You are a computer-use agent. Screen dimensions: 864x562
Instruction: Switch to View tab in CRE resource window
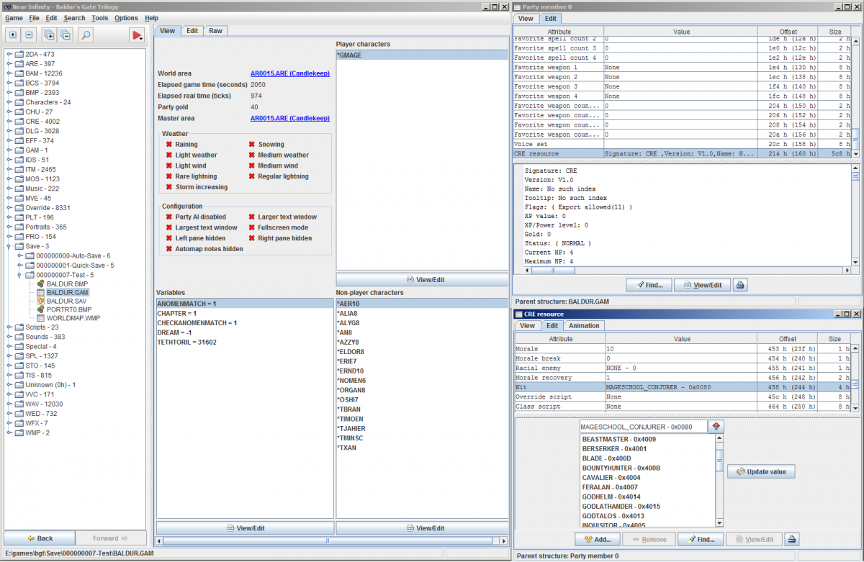[527, 325]
